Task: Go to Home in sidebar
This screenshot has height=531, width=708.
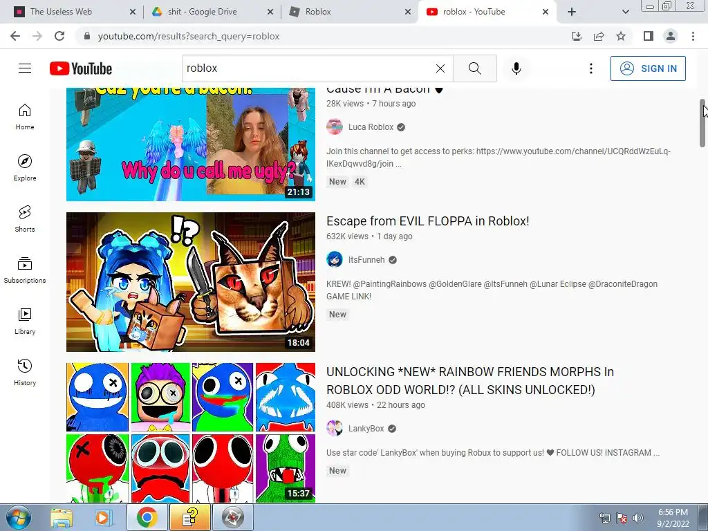Action: (25, 117)
